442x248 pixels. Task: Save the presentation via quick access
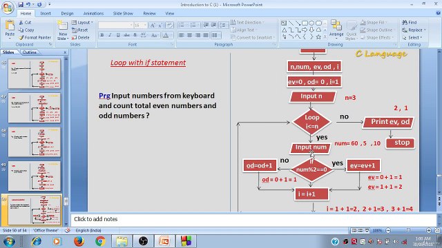pos(21,5)
